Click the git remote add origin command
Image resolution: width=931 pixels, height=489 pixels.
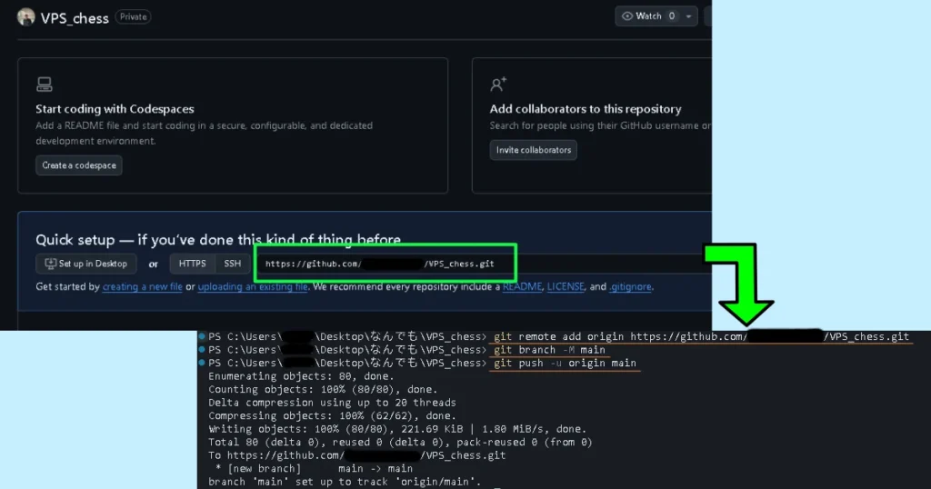[701, 336]
